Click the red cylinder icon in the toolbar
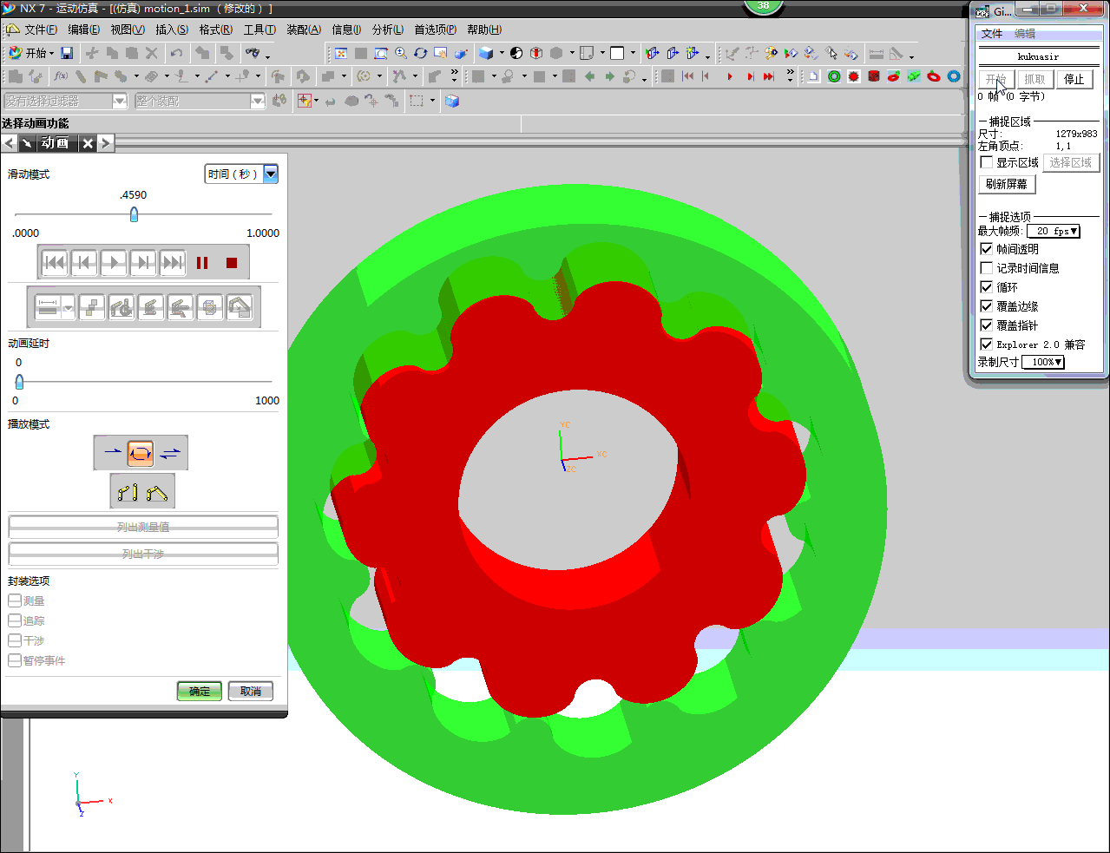1110x853 pixels. pos(874,76)
